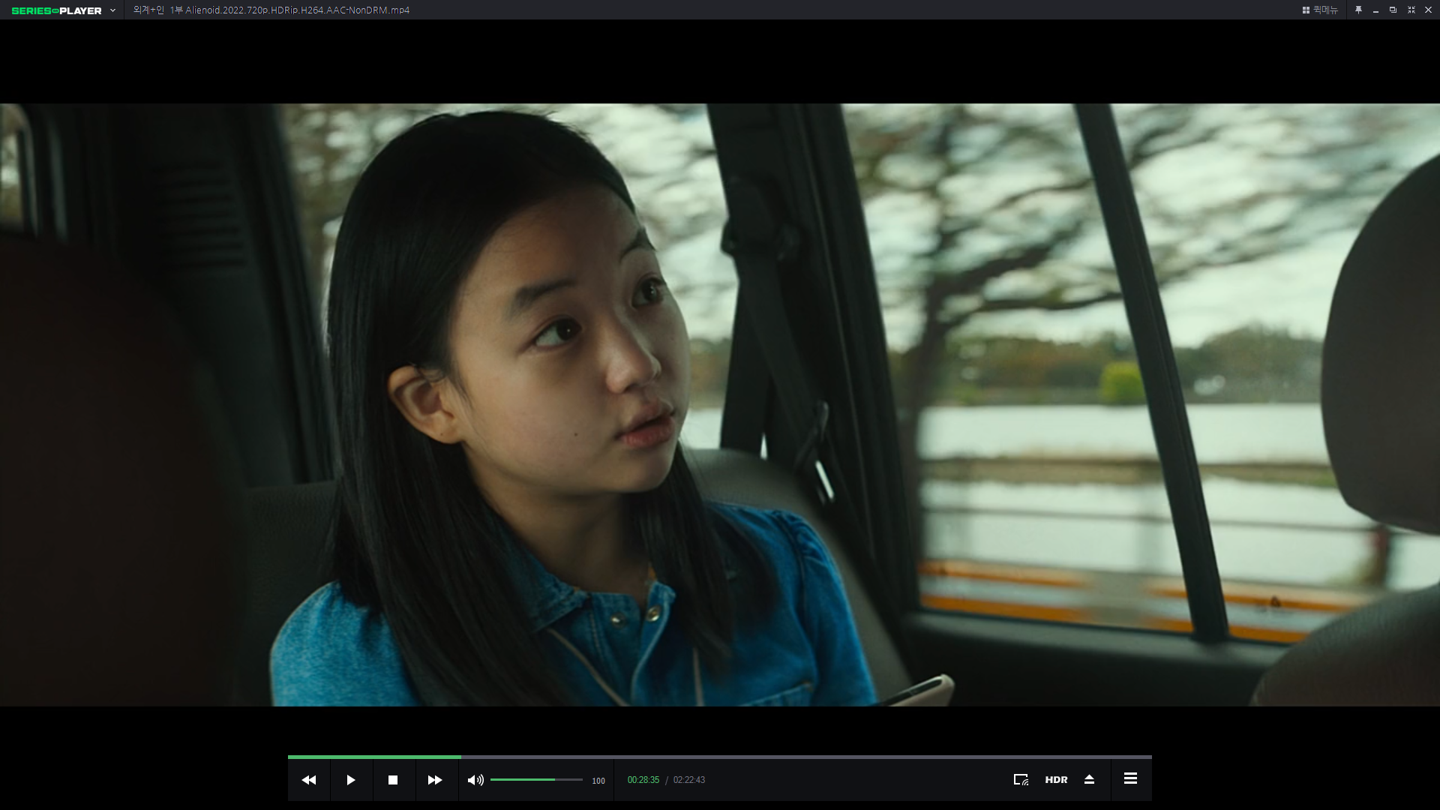Exit fullscreen with the shrink arrows icon

(x=1411, y=10)
